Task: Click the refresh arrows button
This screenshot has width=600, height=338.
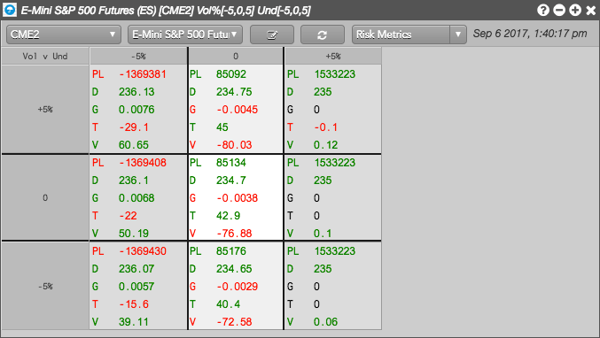Action: coord(323,35)
